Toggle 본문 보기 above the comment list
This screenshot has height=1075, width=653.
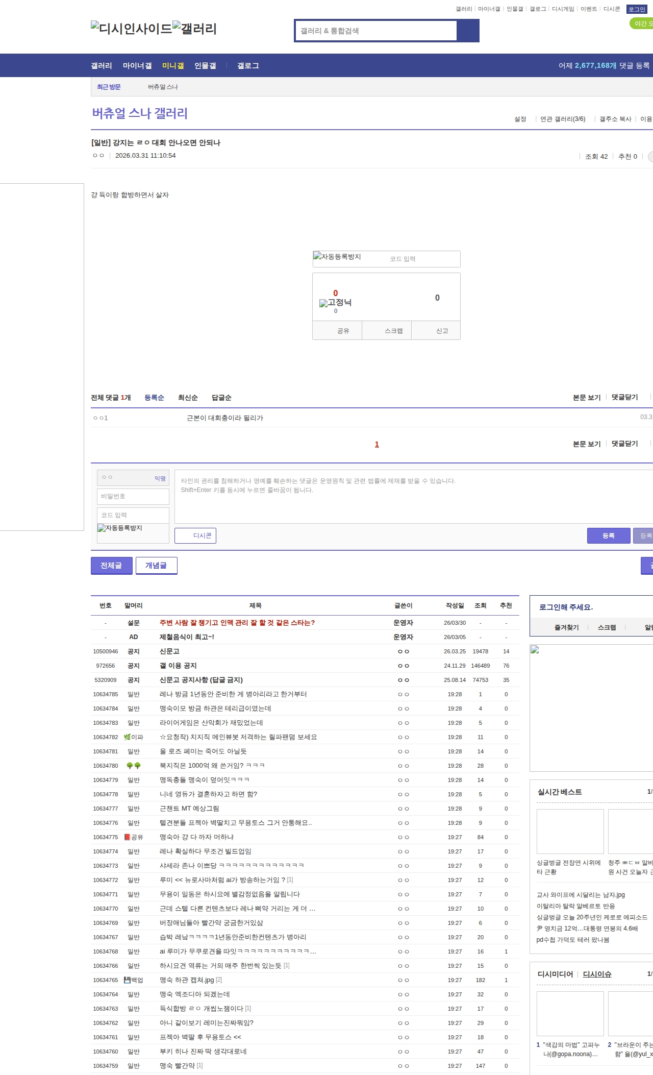pyautogui.click(x=587, y=397)
